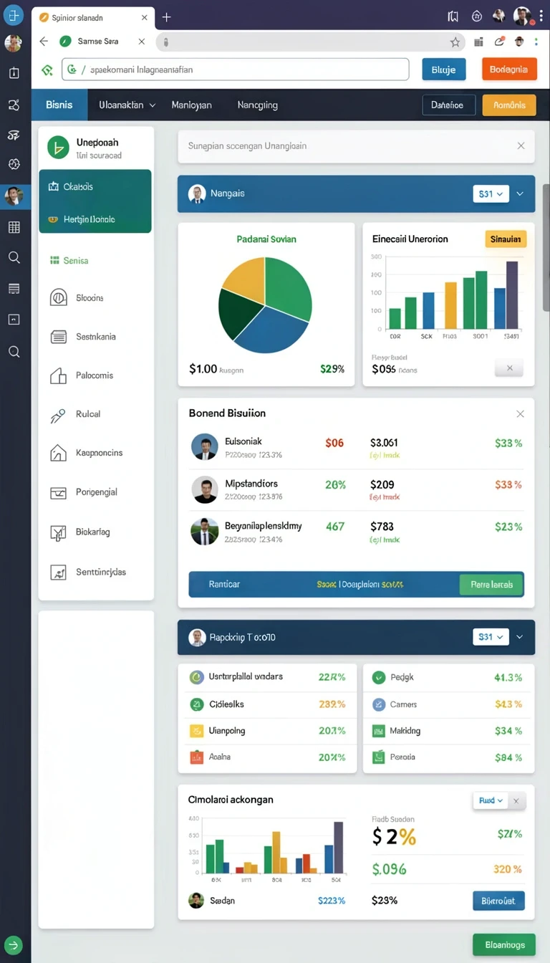The image size is (550, 963).
Task: Click the orange Bodagnia button
Action: (x=509, y=70)
